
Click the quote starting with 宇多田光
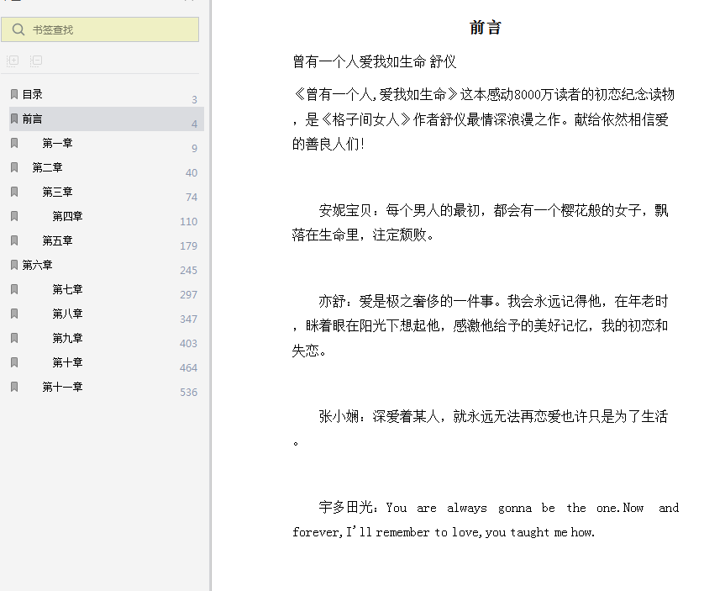[486, 520]
